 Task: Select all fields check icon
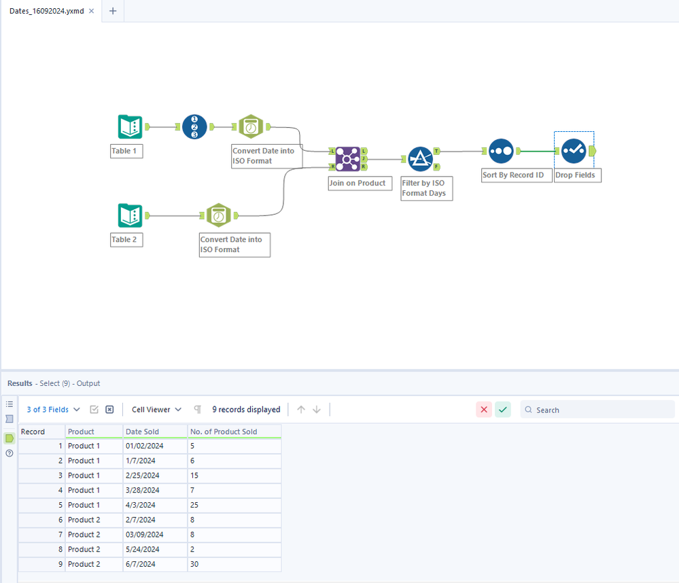click(94, 410)
